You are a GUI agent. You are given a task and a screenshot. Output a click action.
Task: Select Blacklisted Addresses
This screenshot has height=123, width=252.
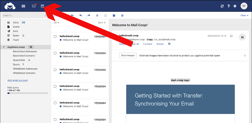[x=25, y=51]
